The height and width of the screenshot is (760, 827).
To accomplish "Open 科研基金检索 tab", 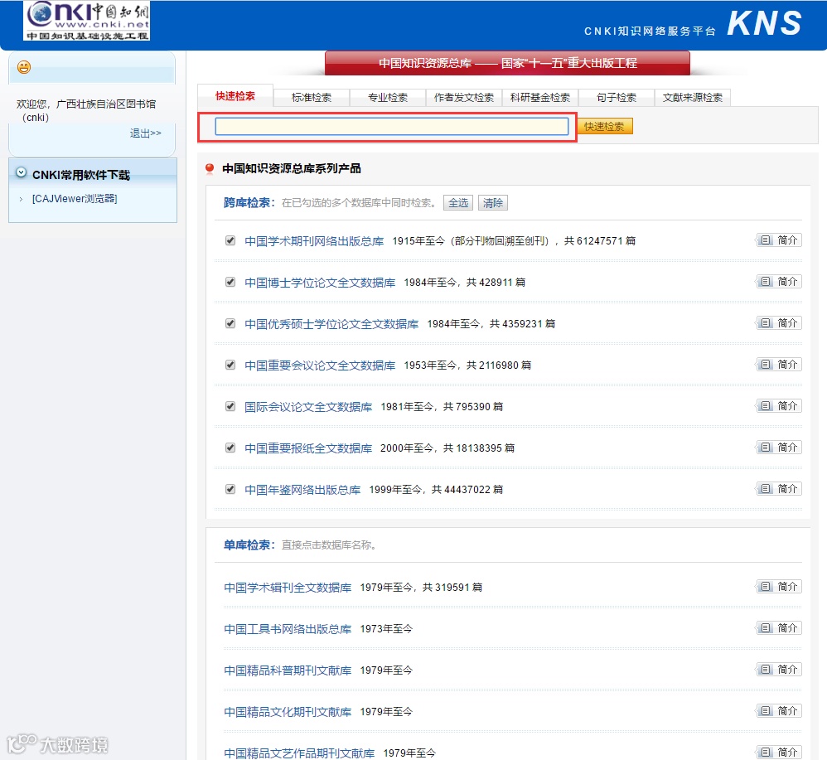I will click(540, 98).
